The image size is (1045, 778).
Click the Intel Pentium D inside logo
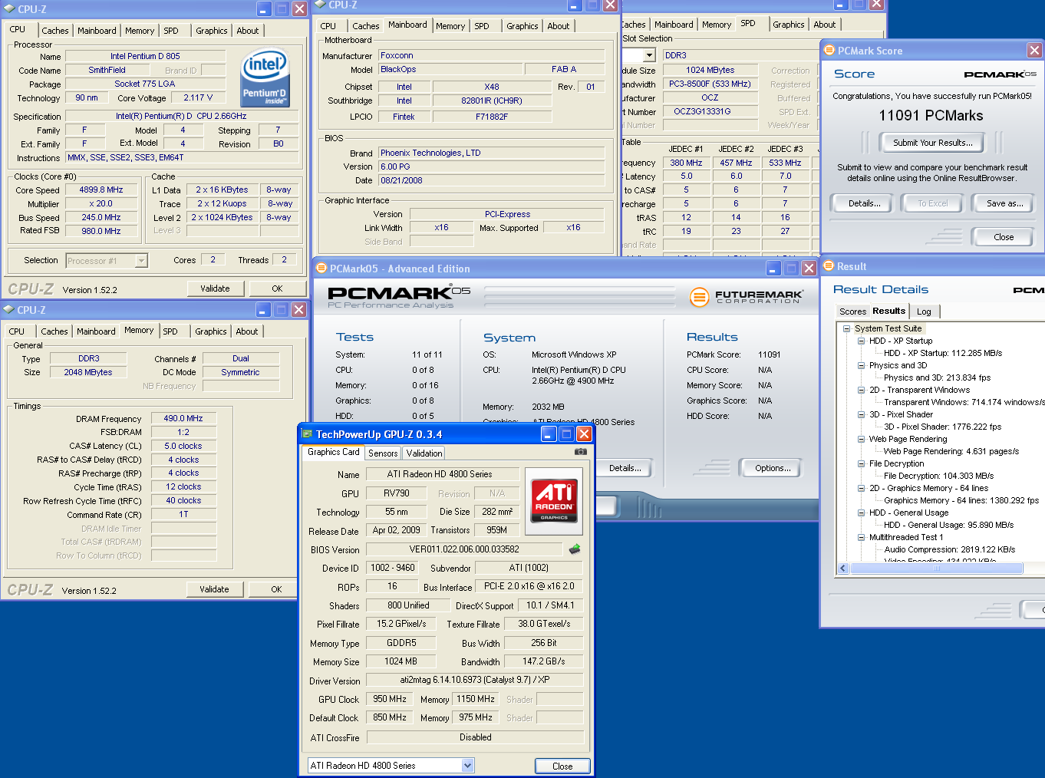click(265, 77)
